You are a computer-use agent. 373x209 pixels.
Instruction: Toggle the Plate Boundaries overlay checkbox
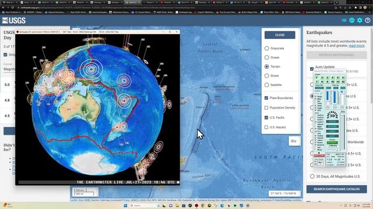266,98
